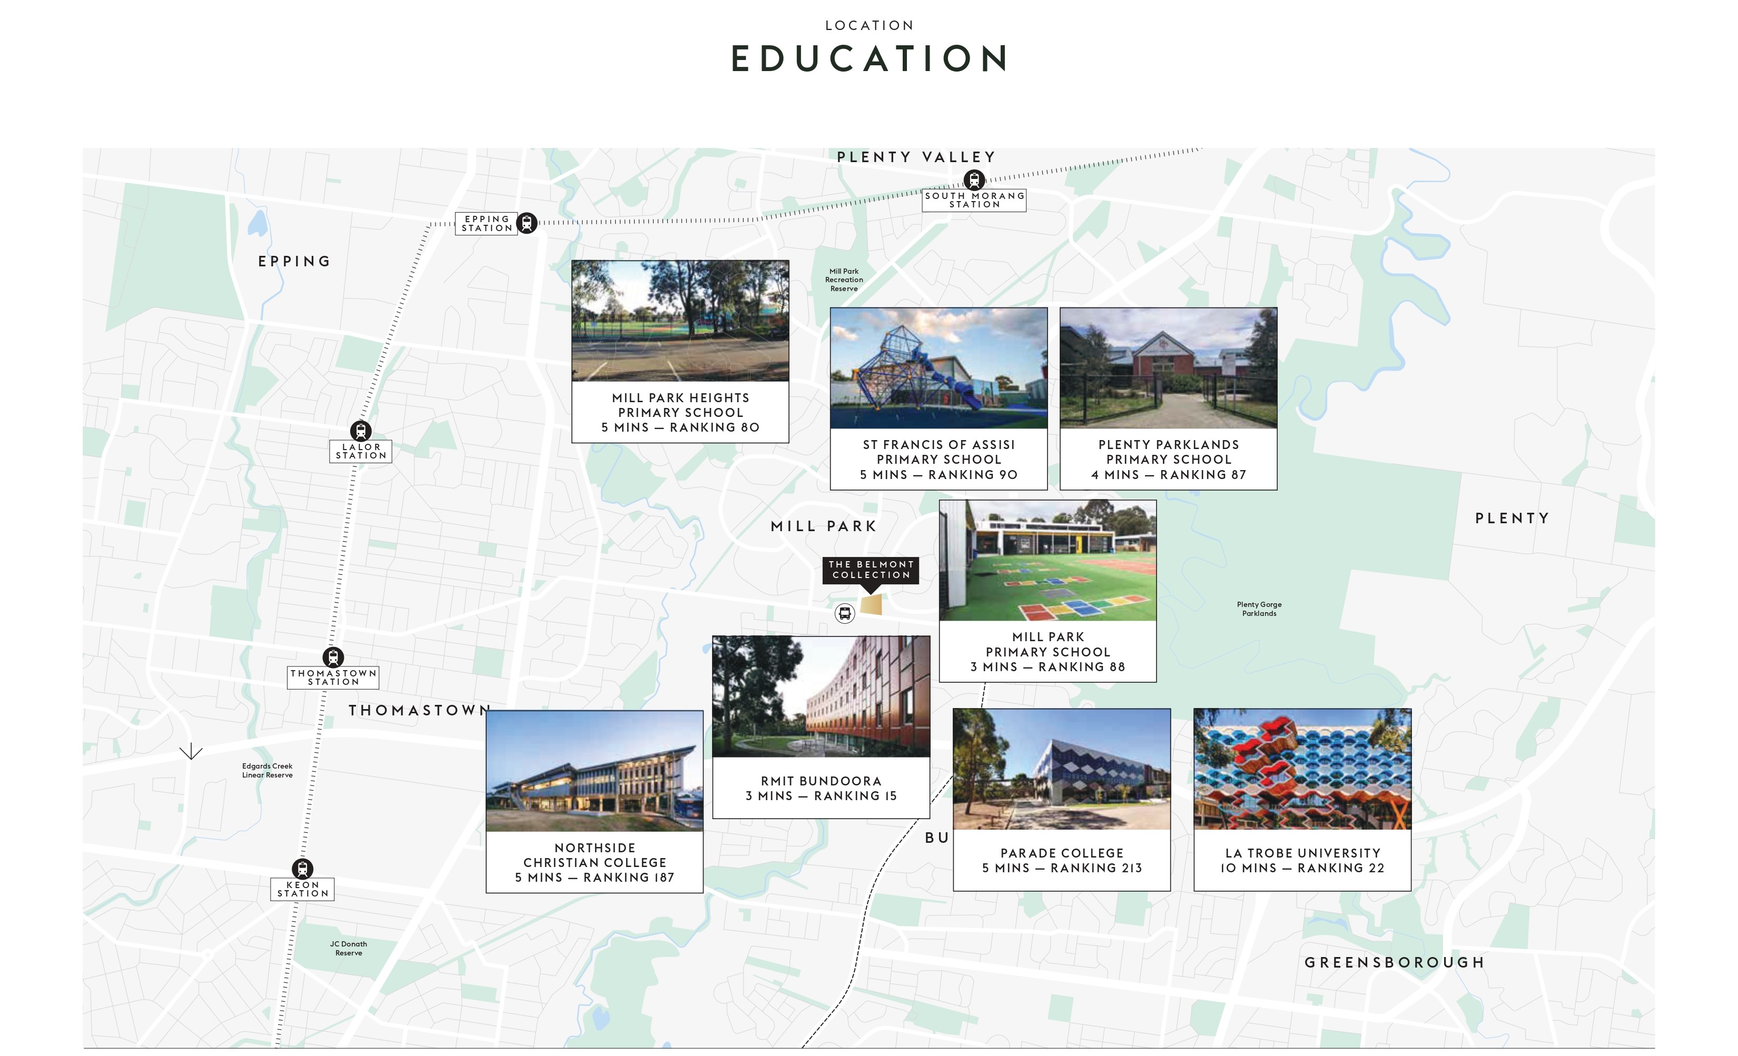Open the Northside Christian College photo
This screenshot has height=1056, width=1738.
[x=595, y=771]
